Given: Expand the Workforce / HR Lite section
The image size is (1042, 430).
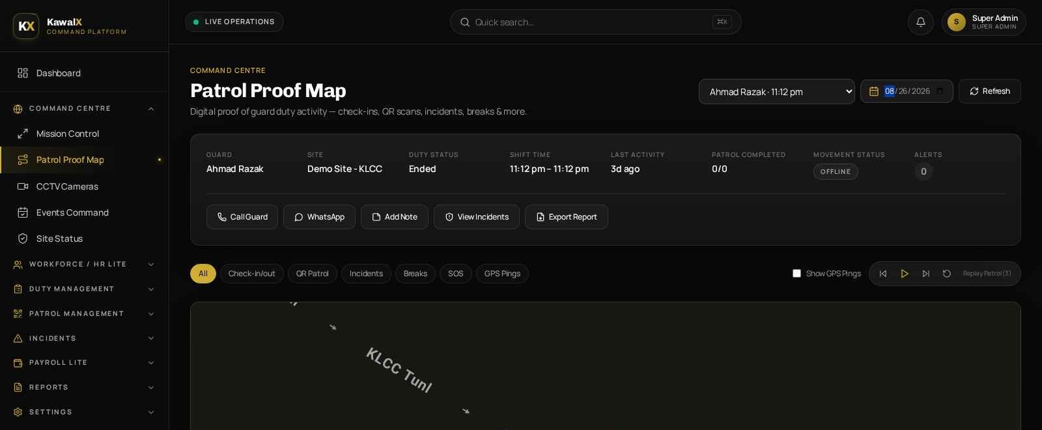Looking at the screenshot, I should [x=151, y=265].
